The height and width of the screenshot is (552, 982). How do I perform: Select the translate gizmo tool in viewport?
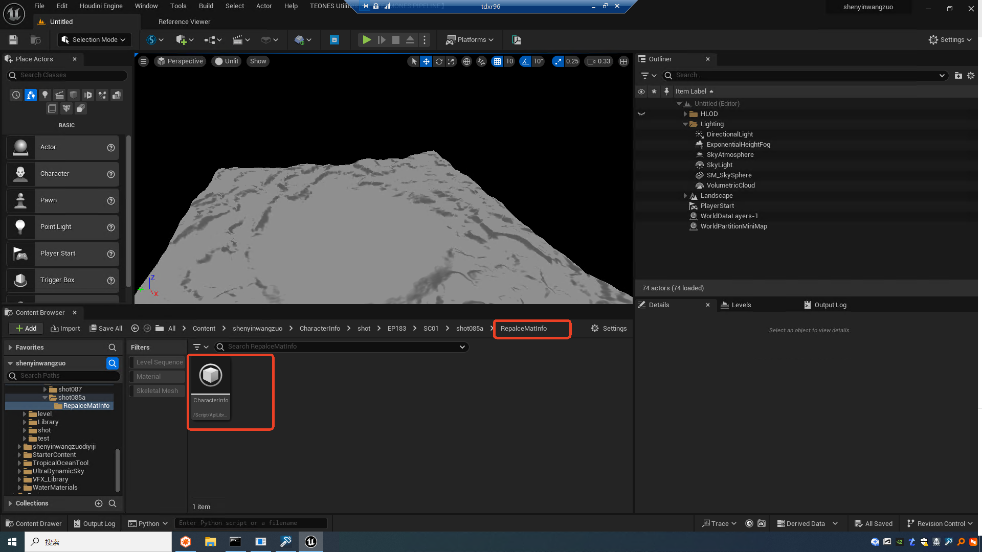point(426,61)
